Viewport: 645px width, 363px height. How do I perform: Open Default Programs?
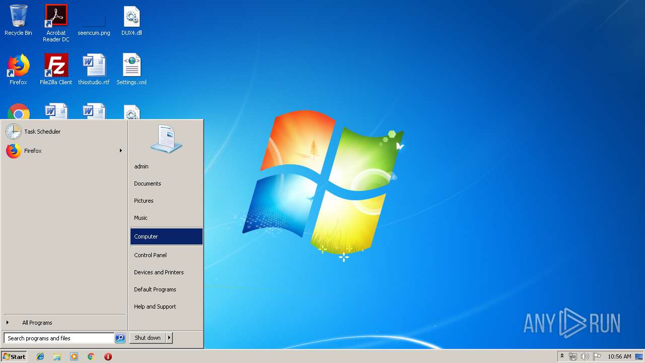166,289
